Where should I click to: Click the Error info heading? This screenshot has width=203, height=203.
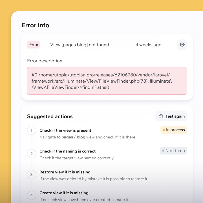coord(36,25)
